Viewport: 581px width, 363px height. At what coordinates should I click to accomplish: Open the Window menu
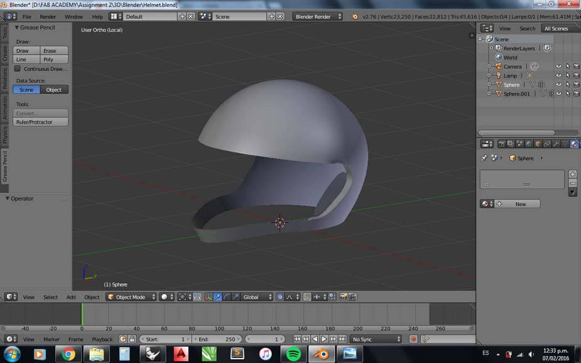73,17
